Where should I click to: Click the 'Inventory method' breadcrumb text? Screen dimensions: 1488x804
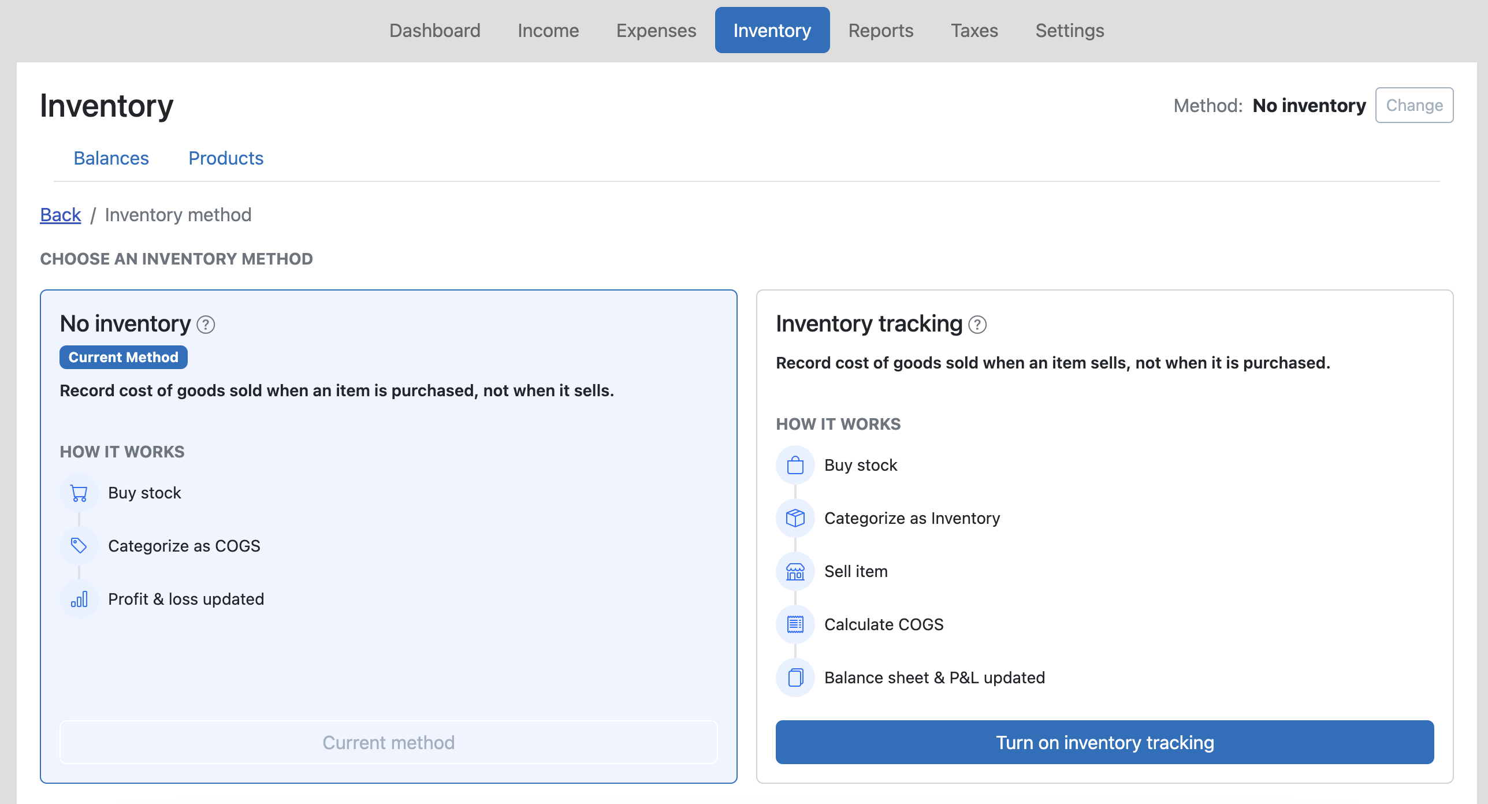[x=178, y=215]
